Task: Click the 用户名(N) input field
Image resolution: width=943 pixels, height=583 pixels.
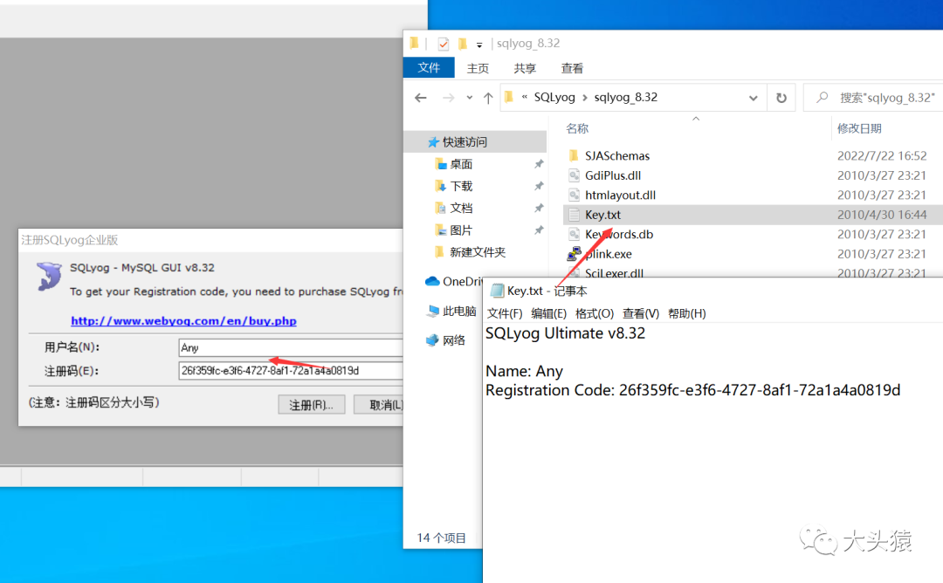Action: pos(291,347)
